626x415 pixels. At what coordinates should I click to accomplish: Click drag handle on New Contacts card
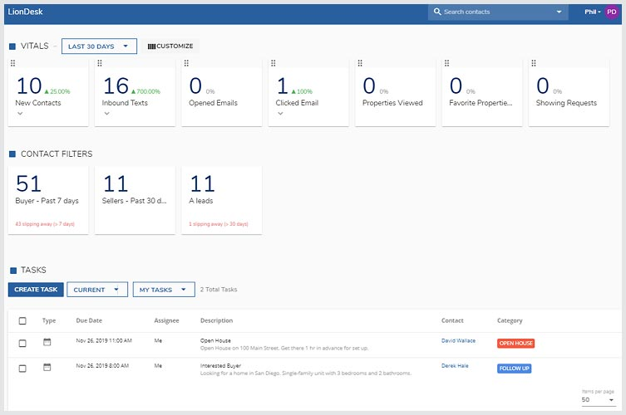[12, 63]
